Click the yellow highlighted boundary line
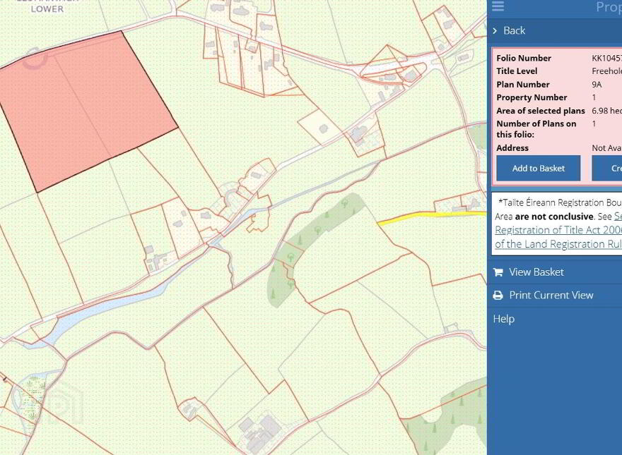This screenshot has width=622, height=455. point(432,217)
